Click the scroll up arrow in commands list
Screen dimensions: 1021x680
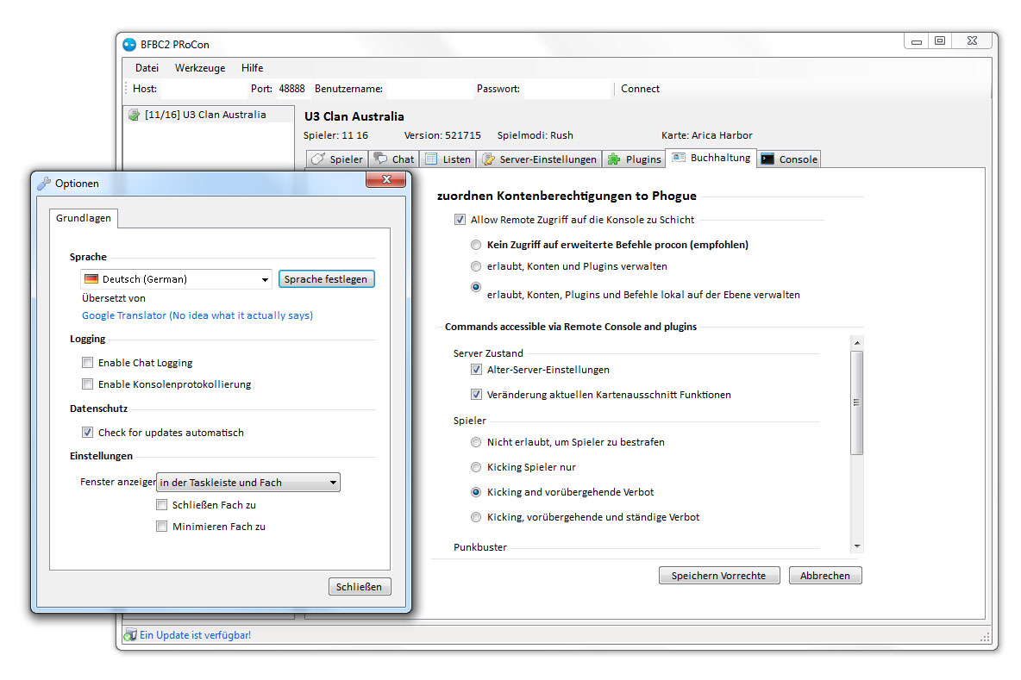point(857,342)
